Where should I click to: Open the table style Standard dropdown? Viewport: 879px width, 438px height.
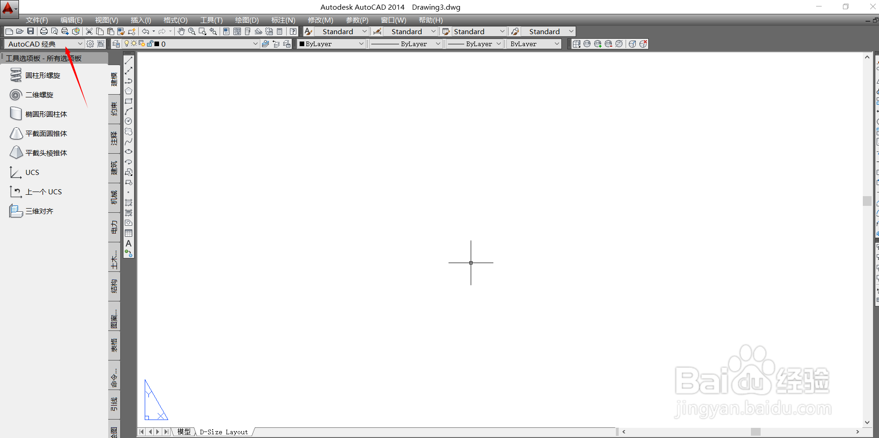(479, 31)
